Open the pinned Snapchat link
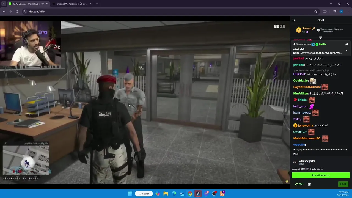The height and width of the screenshot is (198, 352). click(x=317, y=53)
